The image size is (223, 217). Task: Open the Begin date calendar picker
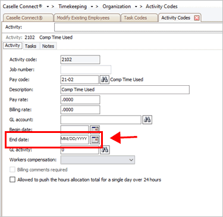pos(95,129)
